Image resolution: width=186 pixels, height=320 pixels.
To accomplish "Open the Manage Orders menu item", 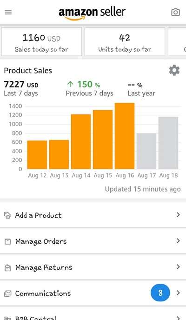I will (x=93, y=241).
